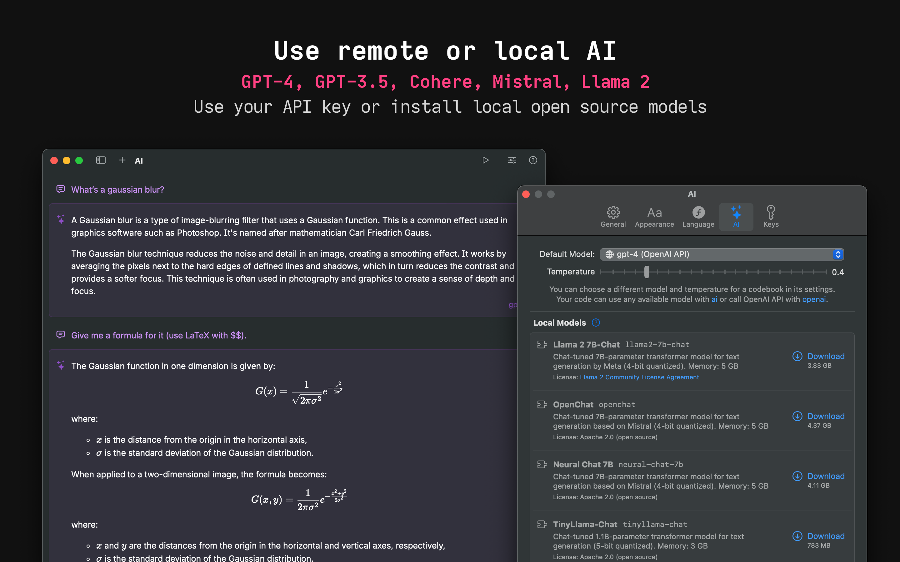Viewport: 900px width, 562px height.
Task: Click the temperature value 0.4
Action: click(837, 272)
